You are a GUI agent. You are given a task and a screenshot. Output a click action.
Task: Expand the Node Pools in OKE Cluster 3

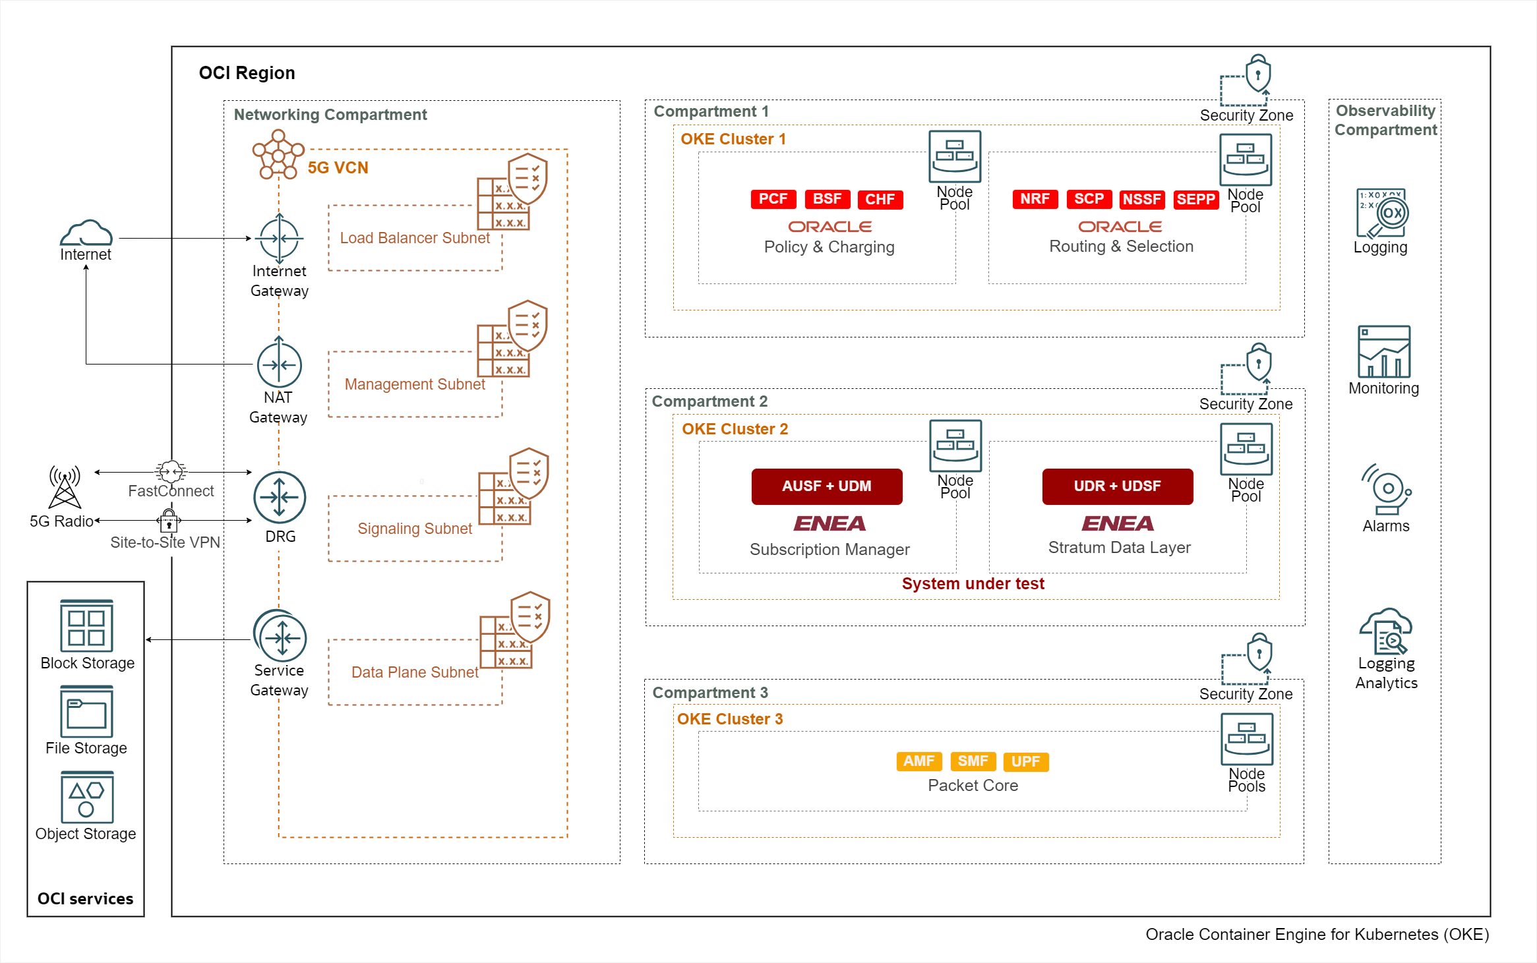tap(1247, 740)
